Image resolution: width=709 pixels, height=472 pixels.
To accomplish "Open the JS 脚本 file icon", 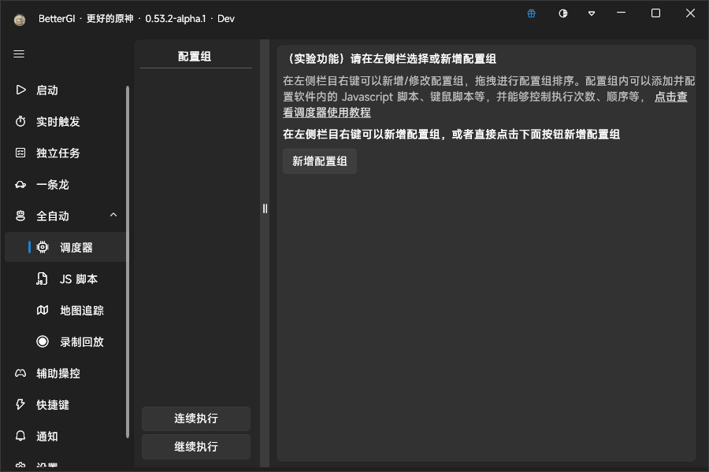I will point(43,279).
